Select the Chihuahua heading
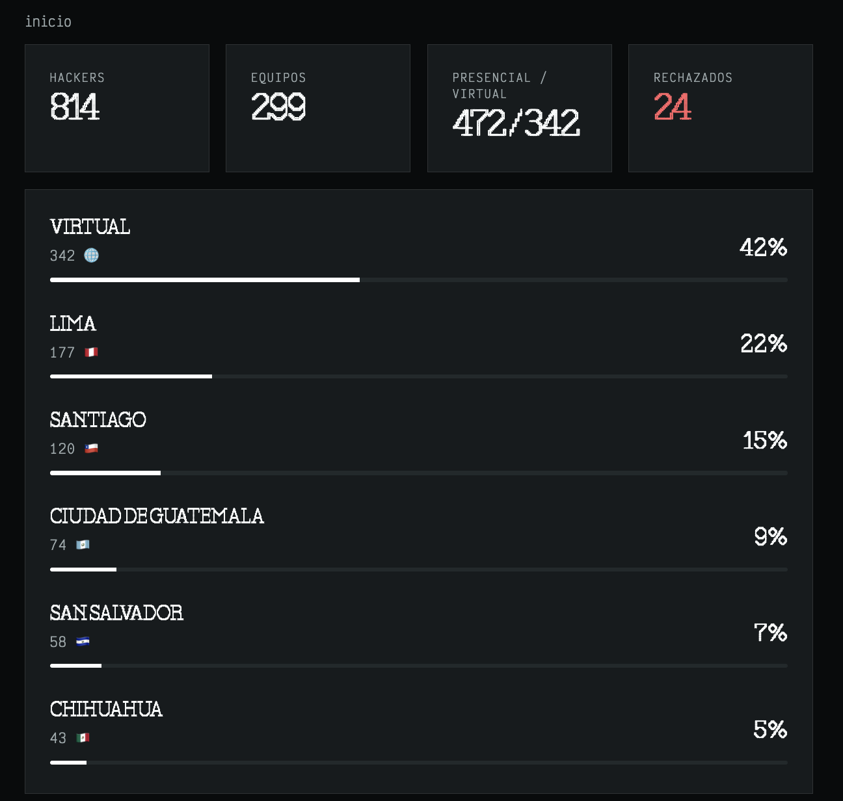Image resolution: width=843 pixels, height=801 pixels. [106, 709]
